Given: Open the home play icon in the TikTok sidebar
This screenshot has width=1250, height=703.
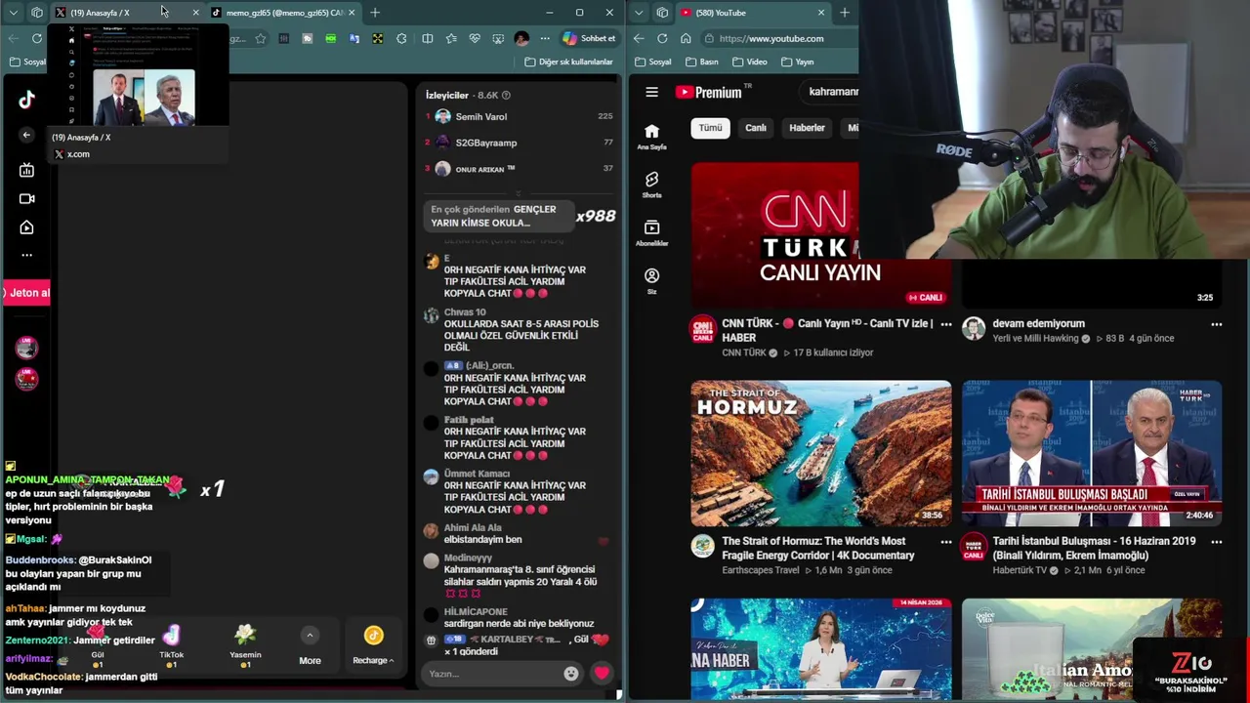Looking at the screenshot, I should point(26,227).
